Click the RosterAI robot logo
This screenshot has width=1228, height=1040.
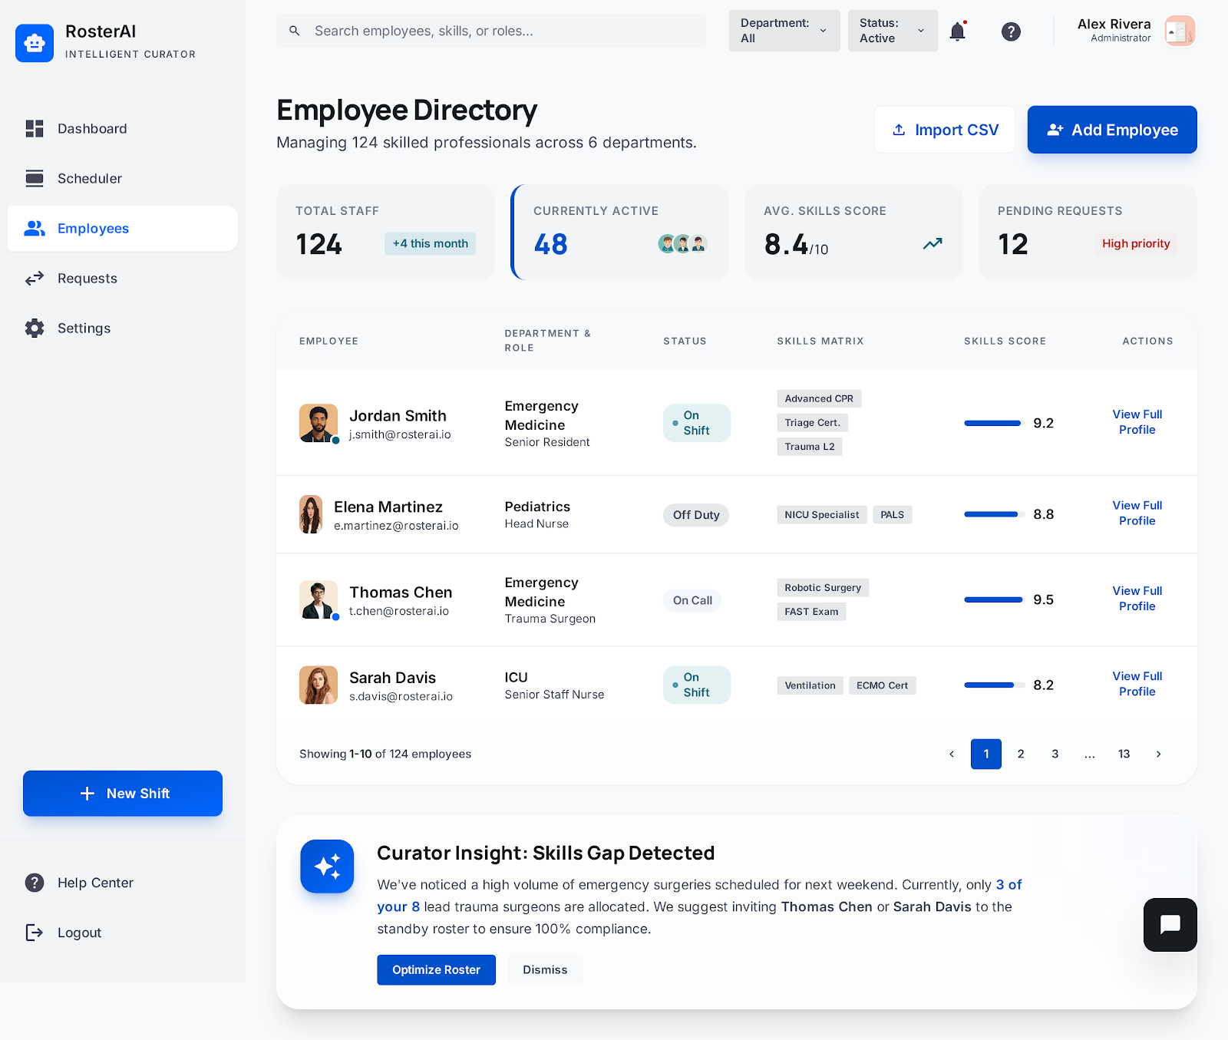35,43
